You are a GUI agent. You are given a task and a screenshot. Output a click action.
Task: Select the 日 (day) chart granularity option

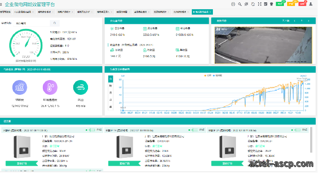coord(111,93)
